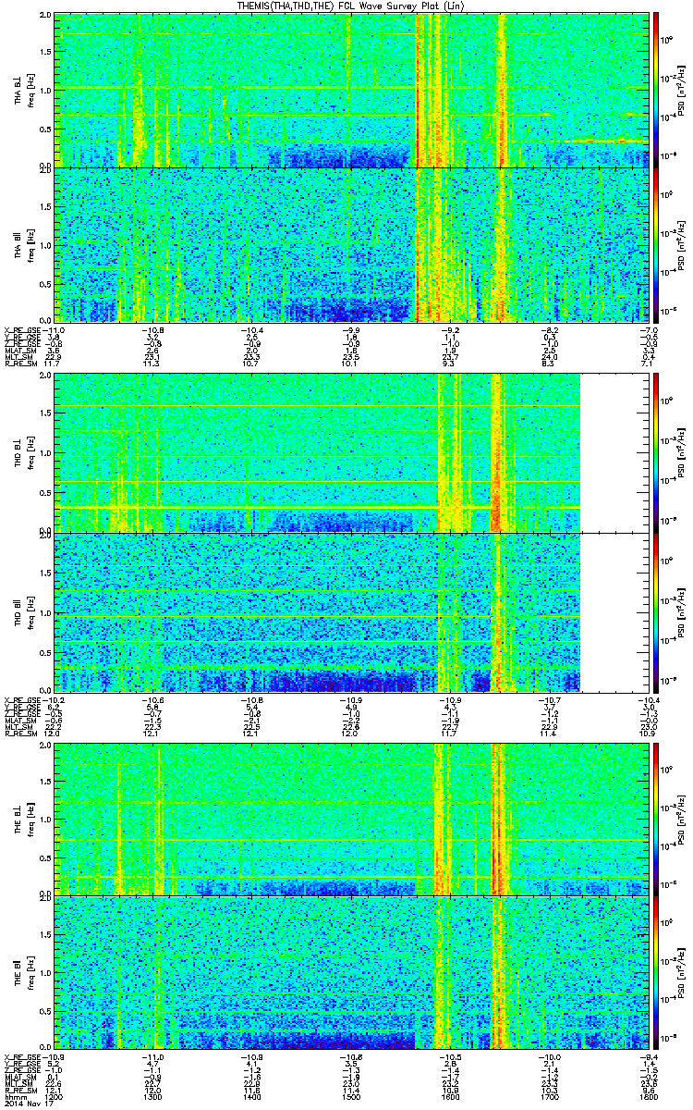The image size is (693, 1110).
Task: Click the THA X_RE_GSE ephemeris row label
Action: pos(22,328)
